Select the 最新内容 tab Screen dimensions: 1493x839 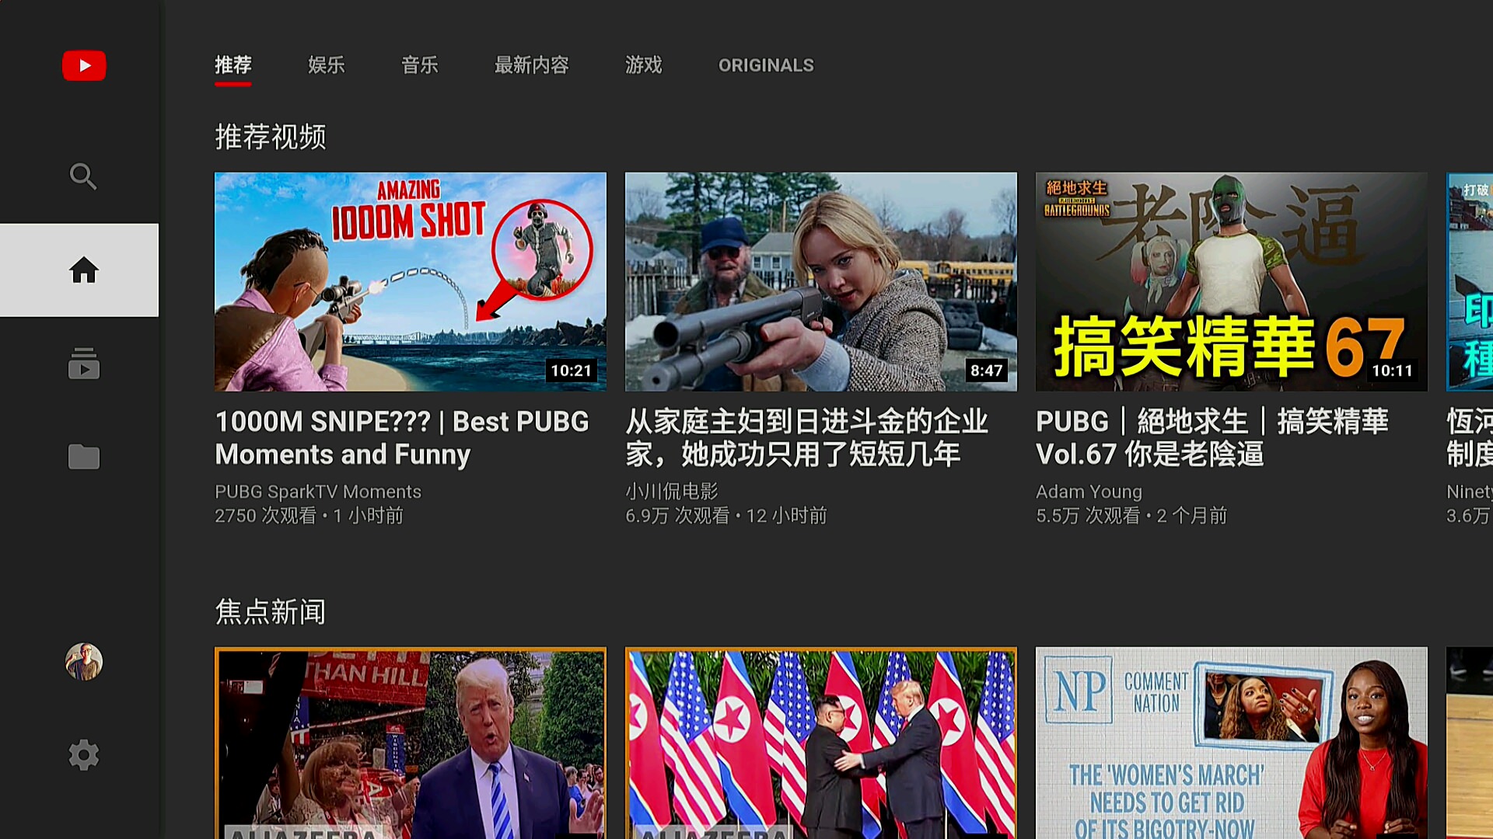click(531, 65)
